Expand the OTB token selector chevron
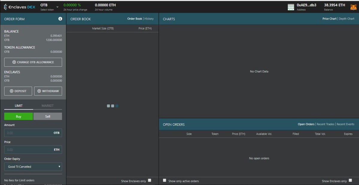Viewport: 359px width, 185px height. pyautogui.click(x=57, y=7)
